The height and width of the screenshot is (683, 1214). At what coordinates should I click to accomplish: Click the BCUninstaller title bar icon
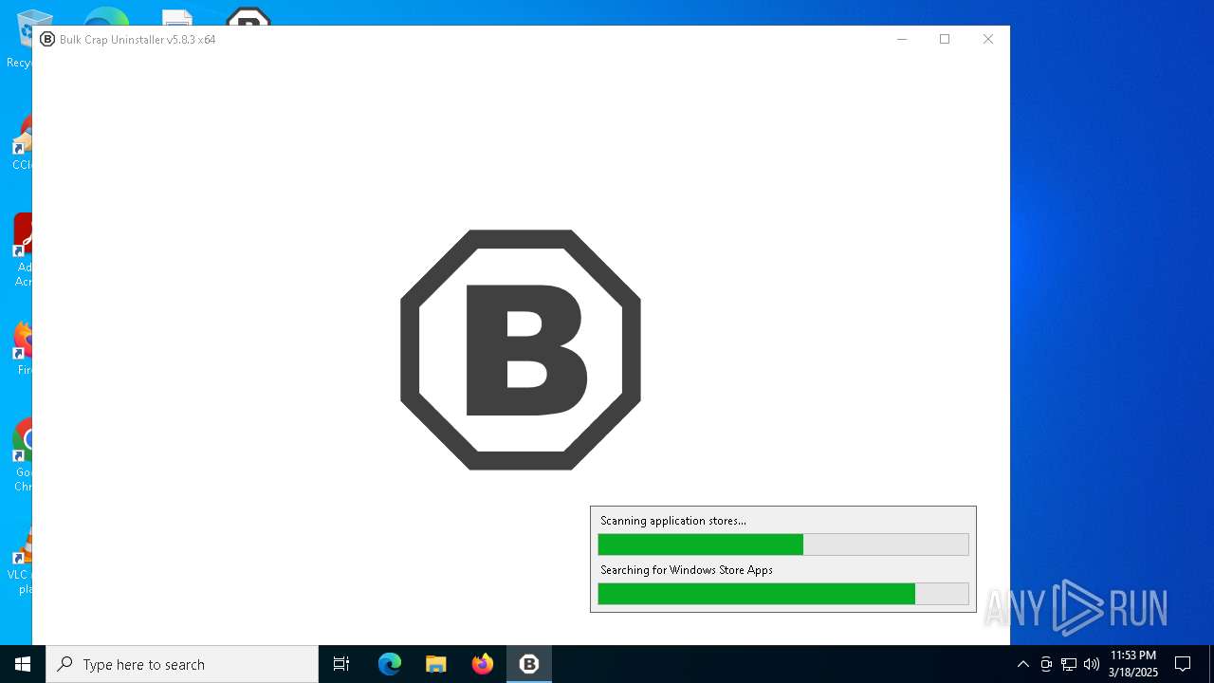47,39
